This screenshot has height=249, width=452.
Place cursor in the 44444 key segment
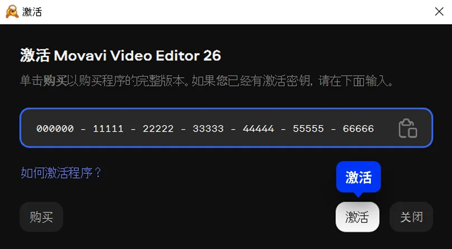click(258, 128)
